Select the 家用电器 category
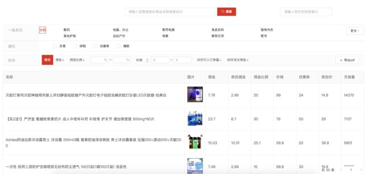 (x=168, y=30)
